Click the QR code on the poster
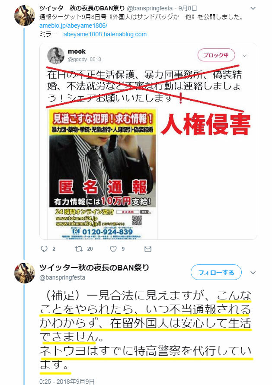272x385 pixels. point(137,220)
